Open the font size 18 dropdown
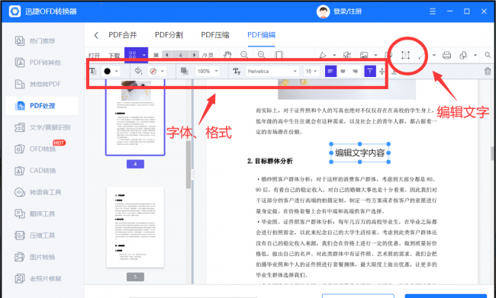 coord(311,71)
